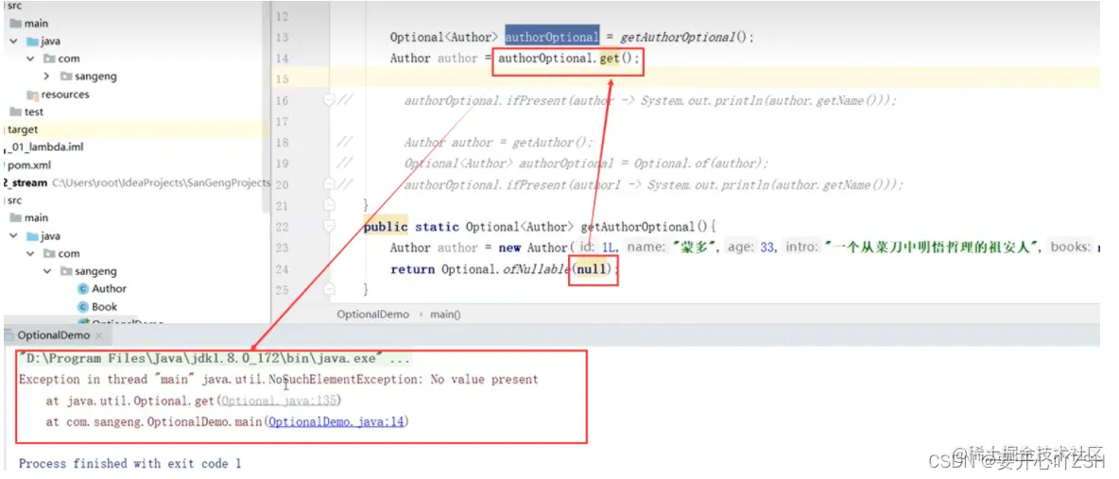Collapse com folder in the 2_stream module

30,254
